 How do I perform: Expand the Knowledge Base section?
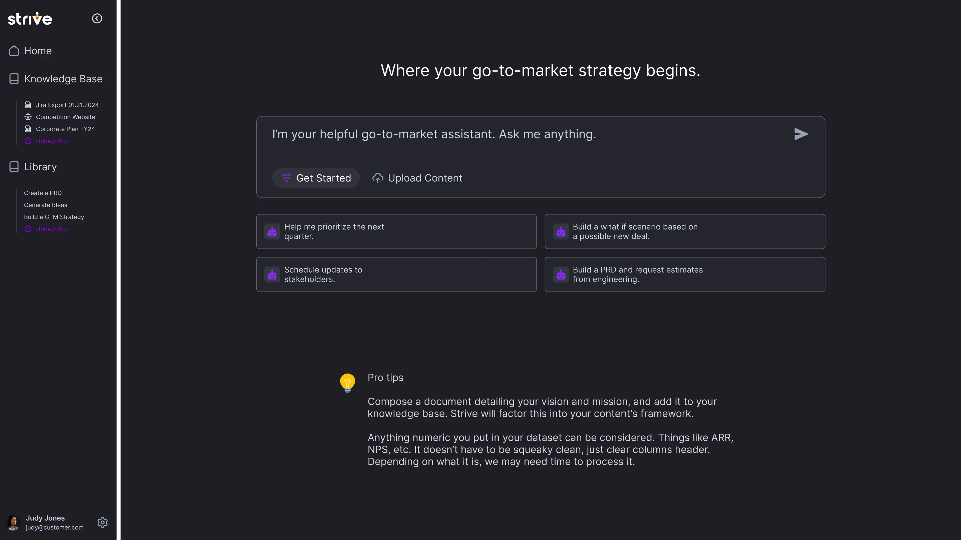pyautogui.click(x=63, y=79)
